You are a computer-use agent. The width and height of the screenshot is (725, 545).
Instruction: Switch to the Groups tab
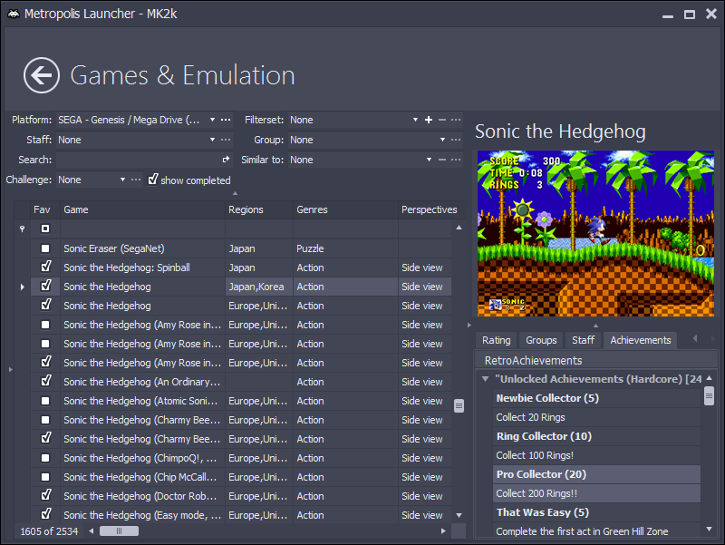(x=541, y=340)
